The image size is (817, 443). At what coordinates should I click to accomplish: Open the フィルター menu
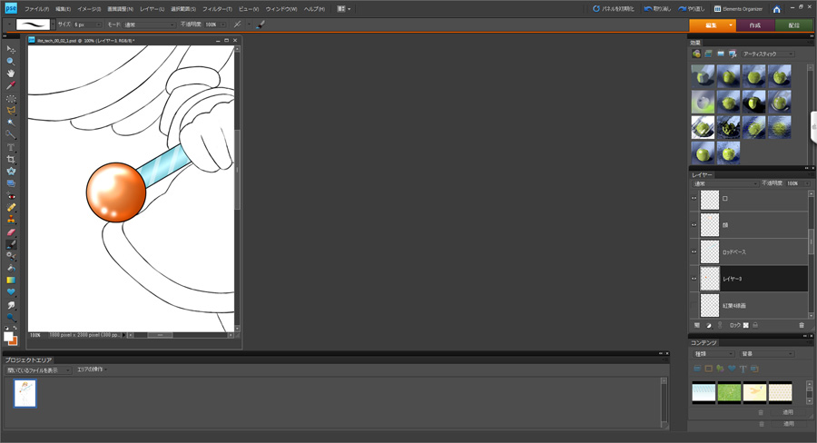[217, 9]
